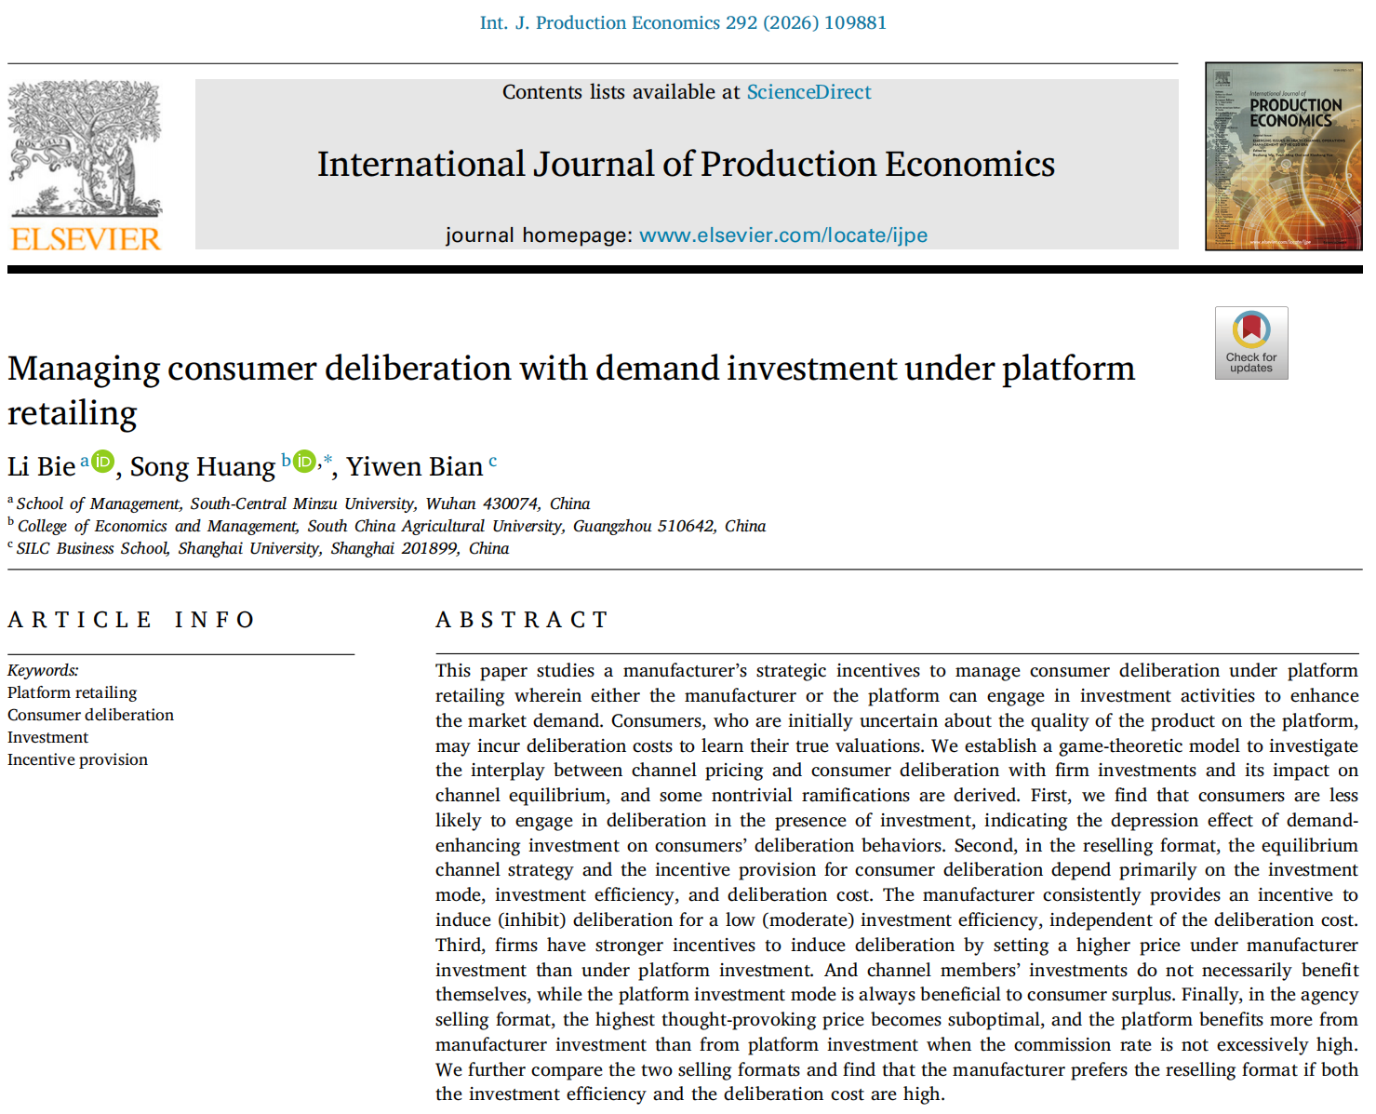Click the orange ELSEVIER wordmark
1376x1114 pixels.
pyautogui.click(x=86, y=239)
